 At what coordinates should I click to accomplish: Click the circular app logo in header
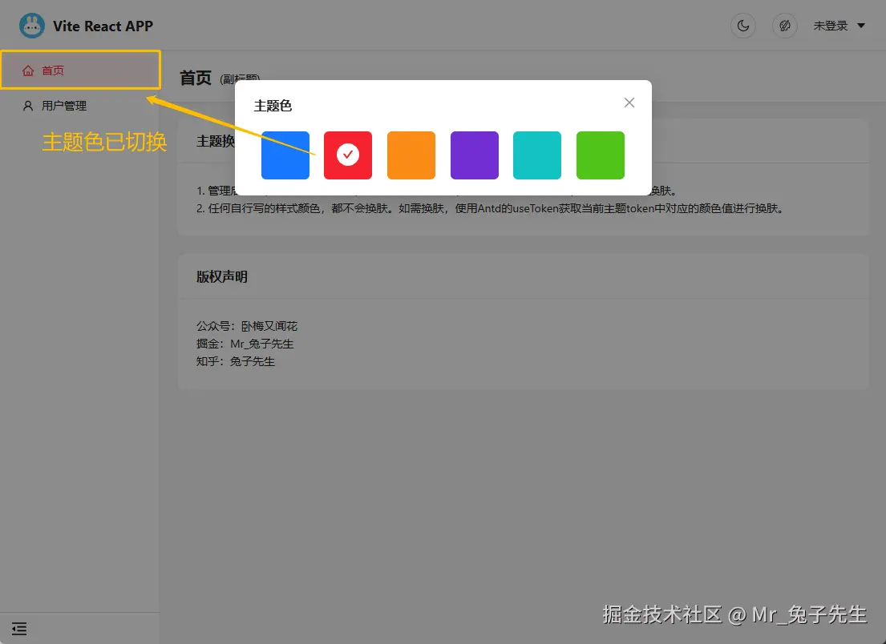[32, 25]
